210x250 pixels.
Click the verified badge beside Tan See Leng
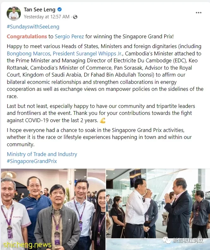(59, 9)
